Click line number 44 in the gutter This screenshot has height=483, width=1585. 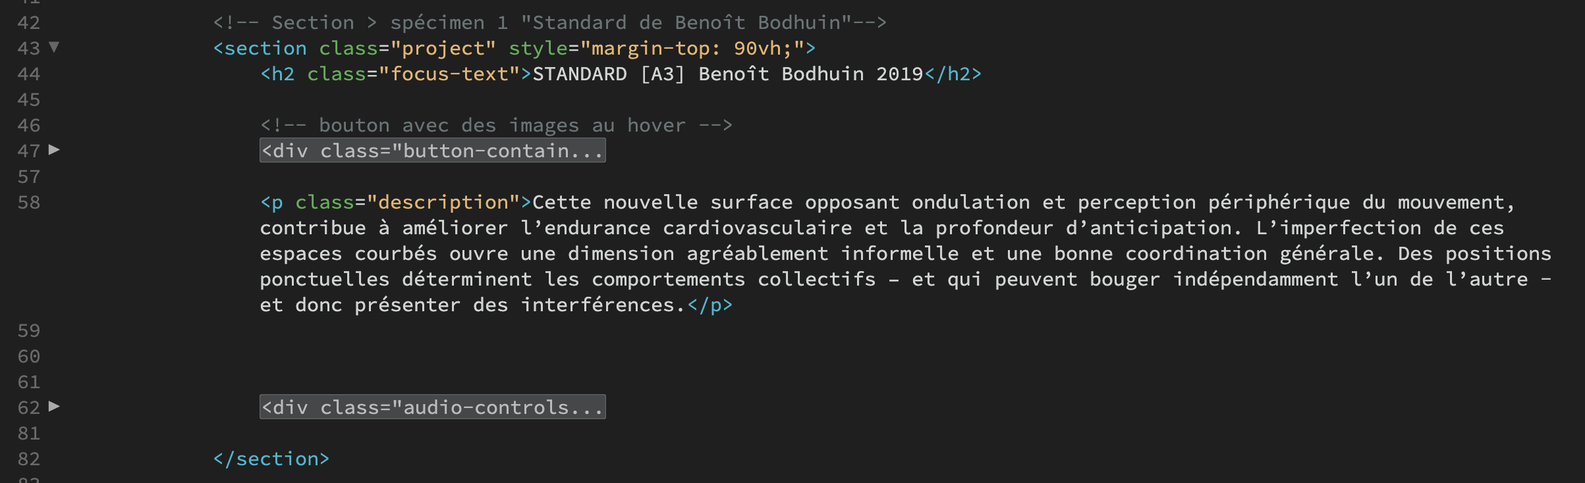[x=28, y=74]
